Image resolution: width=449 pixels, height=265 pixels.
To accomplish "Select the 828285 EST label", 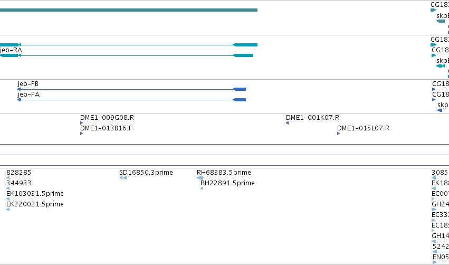I will pos(18,173).
